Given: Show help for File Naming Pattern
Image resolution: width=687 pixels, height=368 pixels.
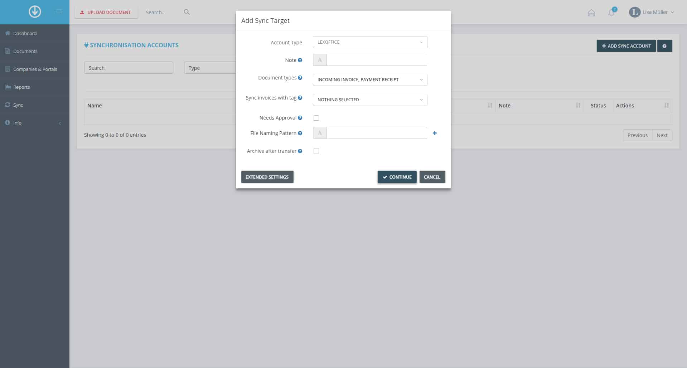Looking at the screenshot, I should tap(300, 133).
